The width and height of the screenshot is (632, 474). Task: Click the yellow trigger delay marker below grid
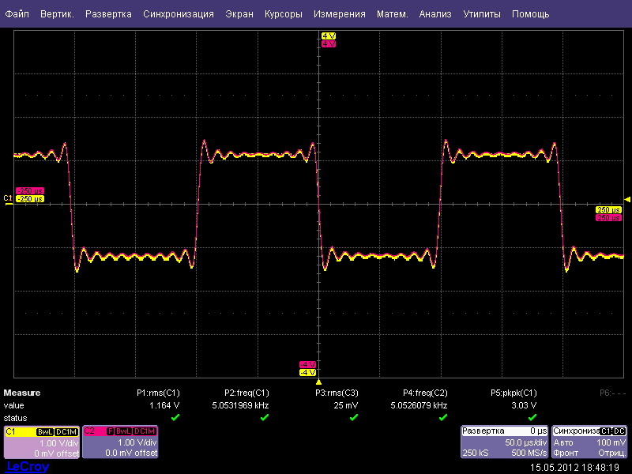tap(318, 382)
